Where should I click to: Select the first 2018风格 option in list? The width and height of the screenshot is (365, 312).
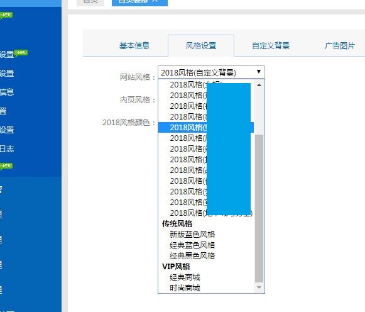tap(206, 84)
